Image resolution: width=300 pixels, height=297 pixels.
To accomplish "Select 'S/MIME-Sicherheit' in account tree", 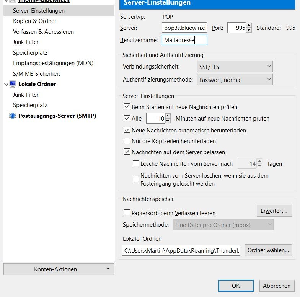I will (x=36, y=74).
